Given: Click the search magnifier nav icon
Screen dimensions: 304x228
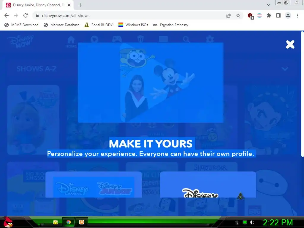Looking at the screenshot, I should click(186, 39).
